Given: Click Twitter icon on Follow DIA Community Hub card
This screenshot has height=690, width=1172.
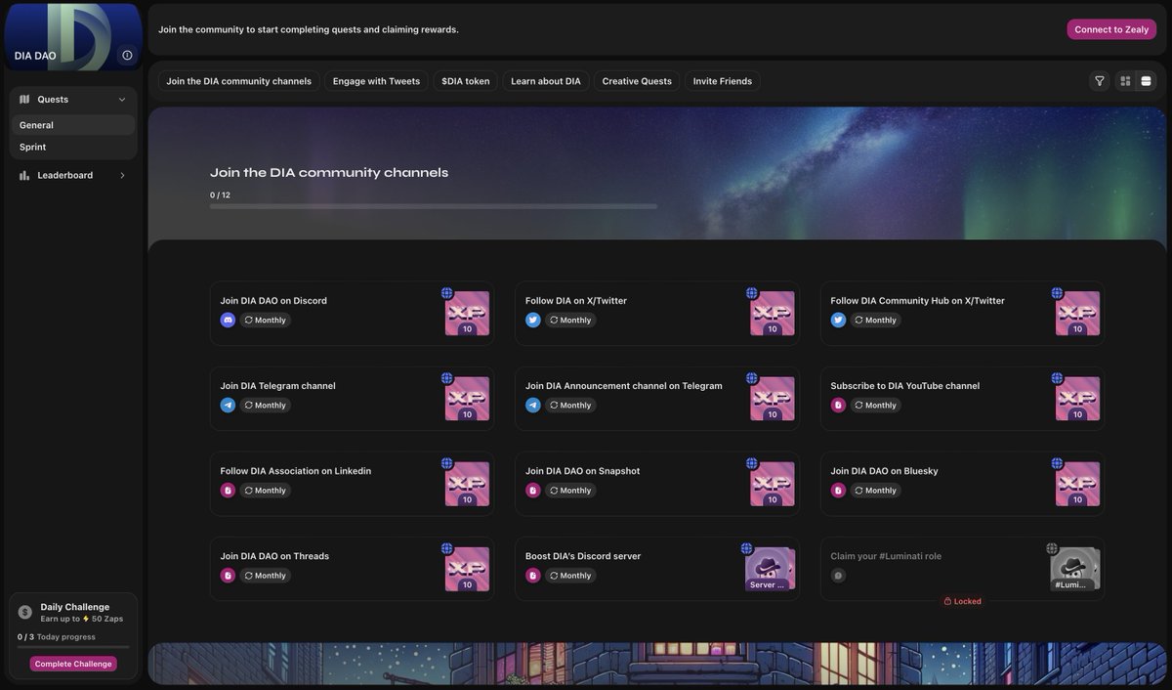Looking at the screenshot, I should [x=838, y=320].
